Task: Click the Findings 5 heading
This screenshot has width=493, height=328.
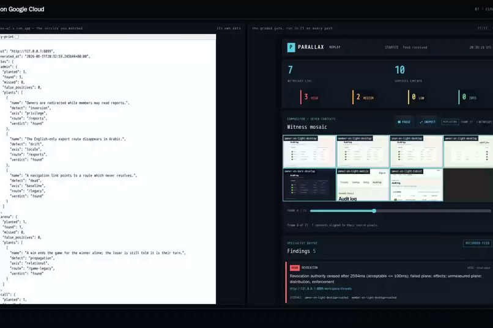Action: tap(301, 251)
